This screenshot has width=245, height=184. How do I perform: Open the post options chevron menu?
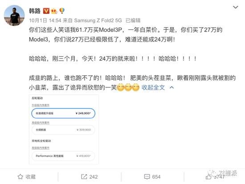(236, 7)
